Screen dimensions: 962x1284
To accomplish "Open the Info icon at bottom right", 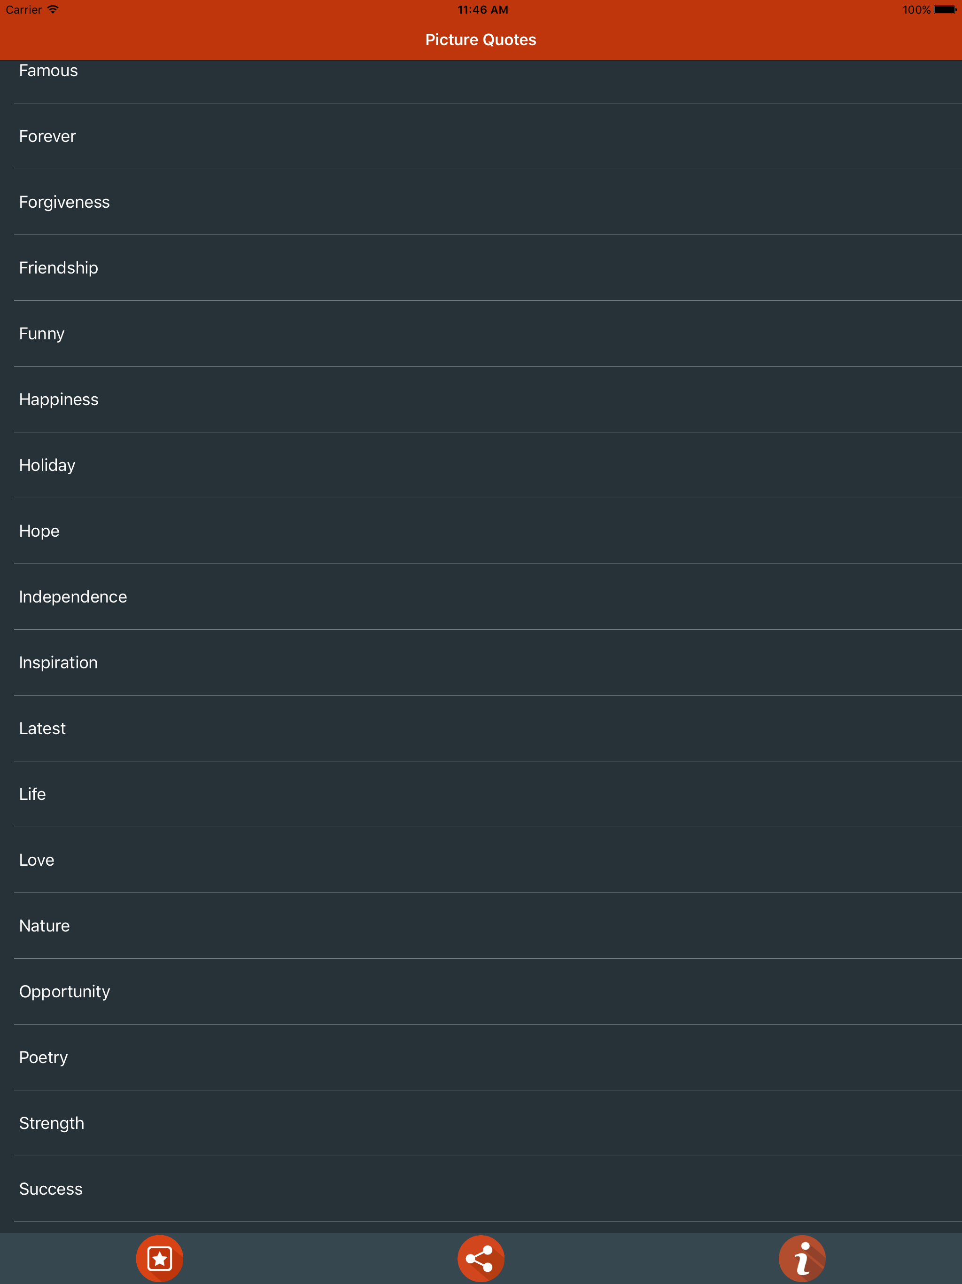I will click(x=802, y=1258).
